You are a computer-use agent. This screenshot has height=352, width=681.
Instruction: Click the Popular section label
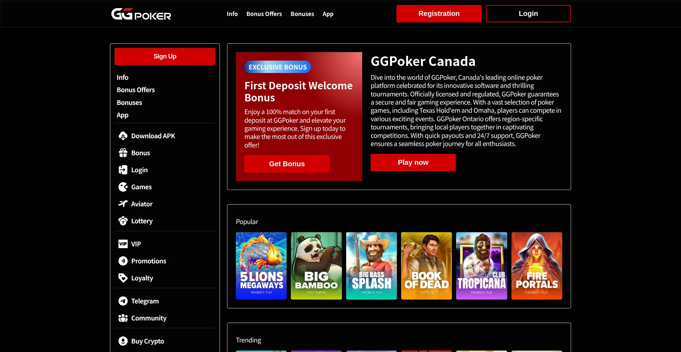[x=247, y=222]
